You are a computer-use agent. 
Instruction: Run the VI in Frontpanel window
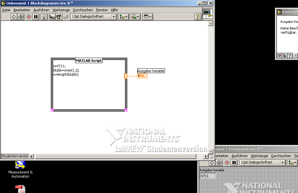tap(212, 163)
